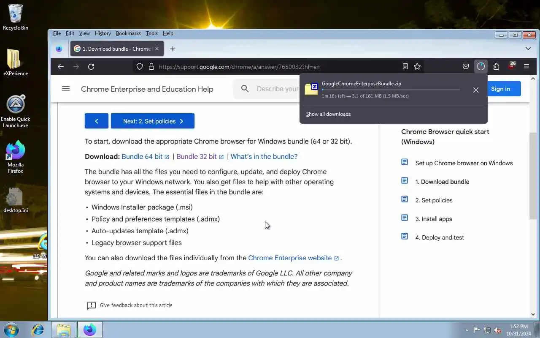Viewport: 540px width, 338px height.
Task: Open the Google Help main menu icon
Action: coord(66,89)
